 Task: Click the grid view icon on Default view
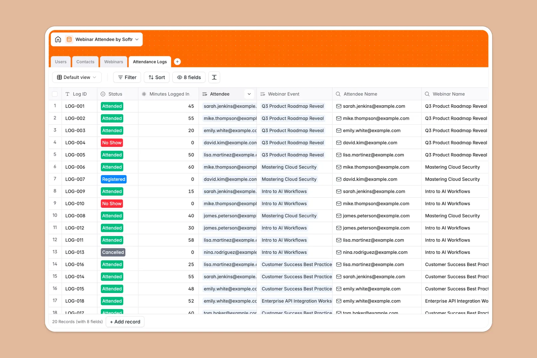click(59, 77)
